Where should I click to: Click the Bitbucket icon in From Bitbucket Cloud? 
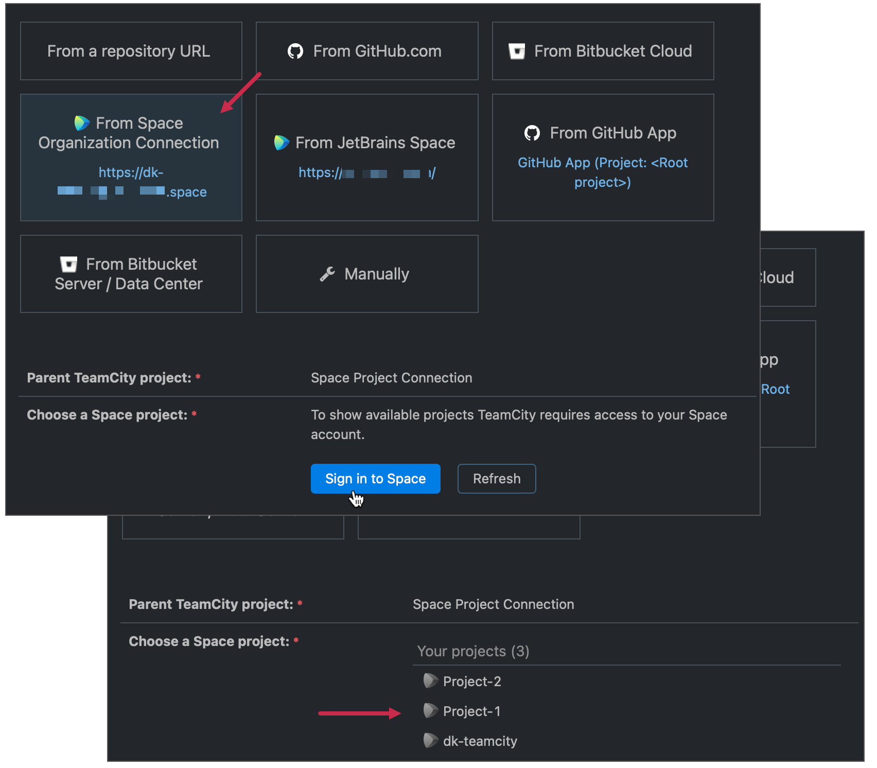(517, 51)
